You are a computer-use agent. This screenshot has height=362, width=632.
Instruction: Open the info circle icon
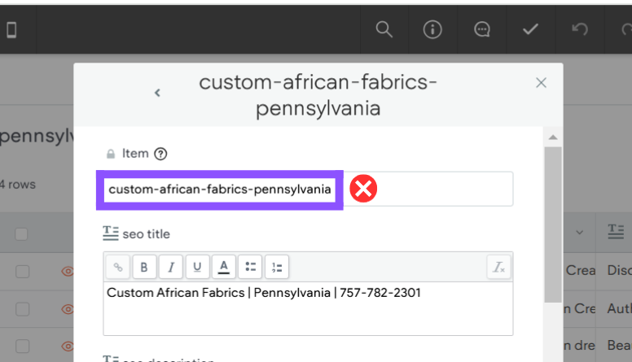click(x=432, y=29)
